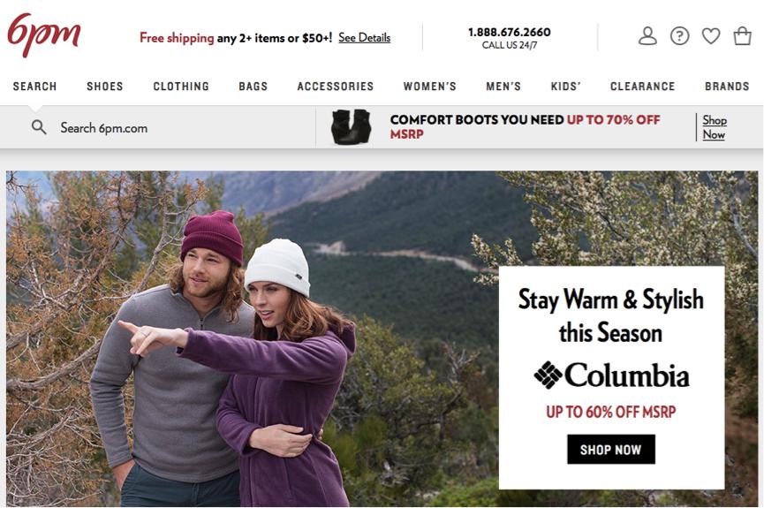Open the Accessories menu
The height and width of the screenshot is (508, 764).
pyautogui.click(x=336, y=87)
